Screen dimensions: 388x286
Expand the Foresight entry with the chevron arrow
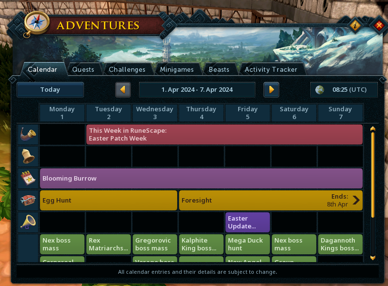click(x=356, y=200)
